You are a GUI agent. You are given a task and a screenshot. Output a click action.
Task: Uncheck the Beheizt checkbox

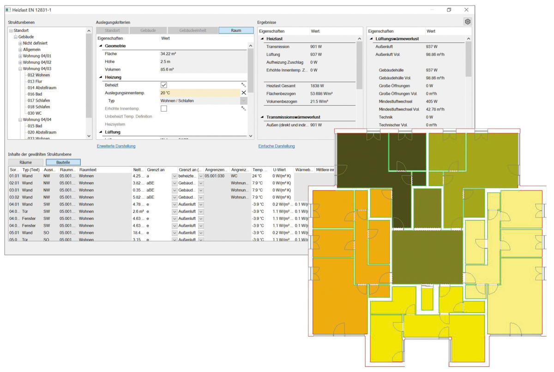(163, 85)
